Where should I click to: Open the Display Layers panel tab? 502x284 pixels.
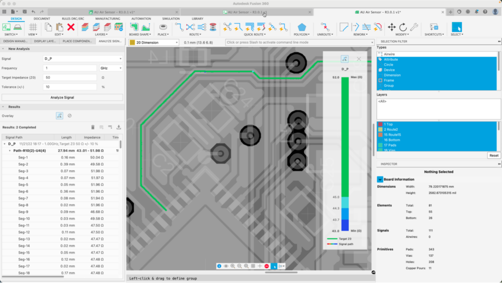[46, 41]
